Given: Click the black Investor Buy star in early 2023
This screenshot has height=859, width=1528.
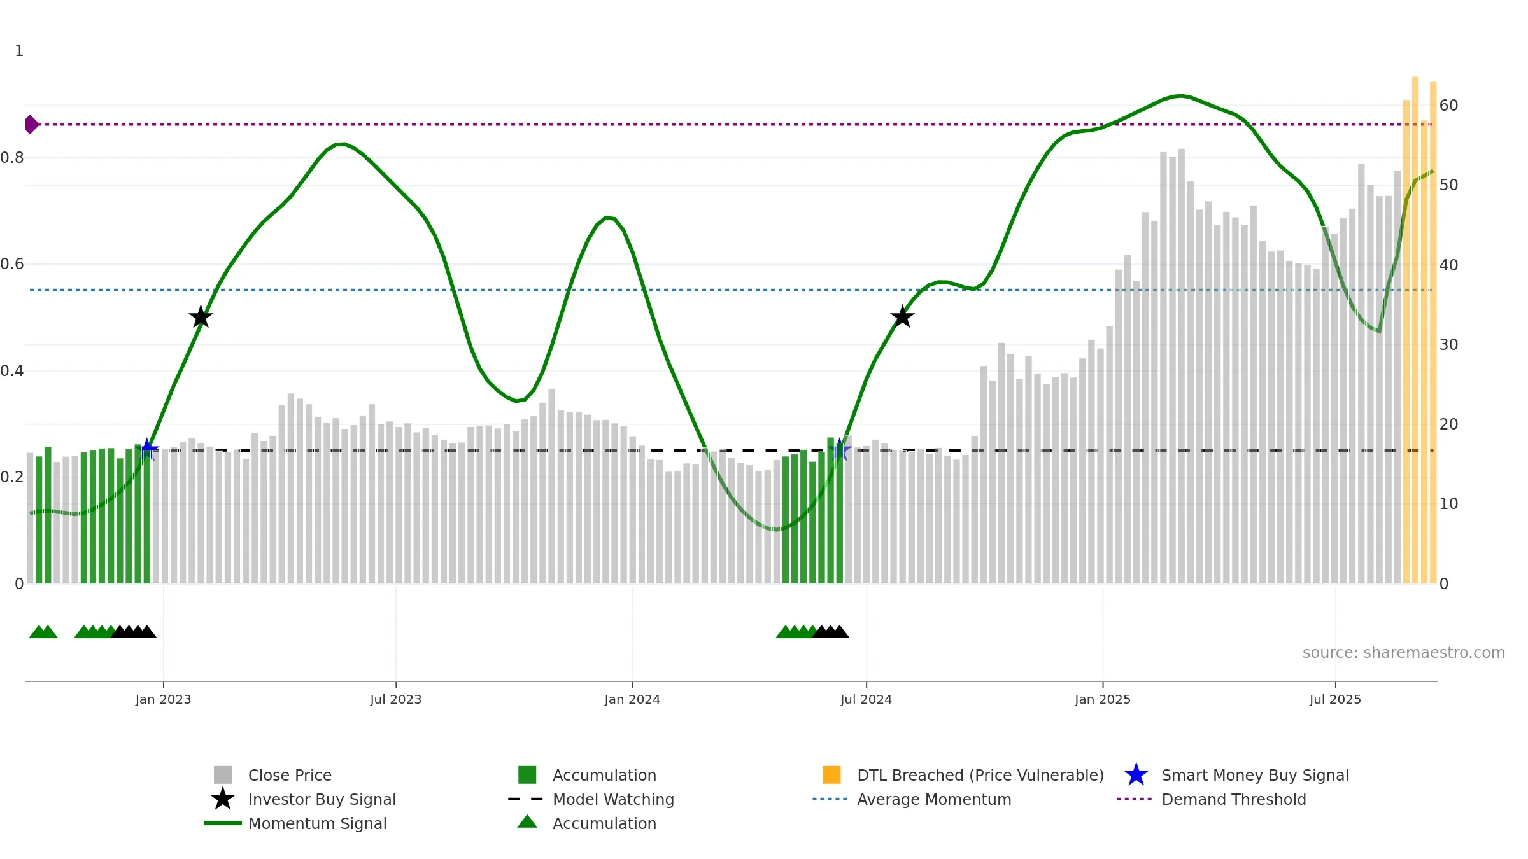Looking at the screenshot, I should (201, 317).
